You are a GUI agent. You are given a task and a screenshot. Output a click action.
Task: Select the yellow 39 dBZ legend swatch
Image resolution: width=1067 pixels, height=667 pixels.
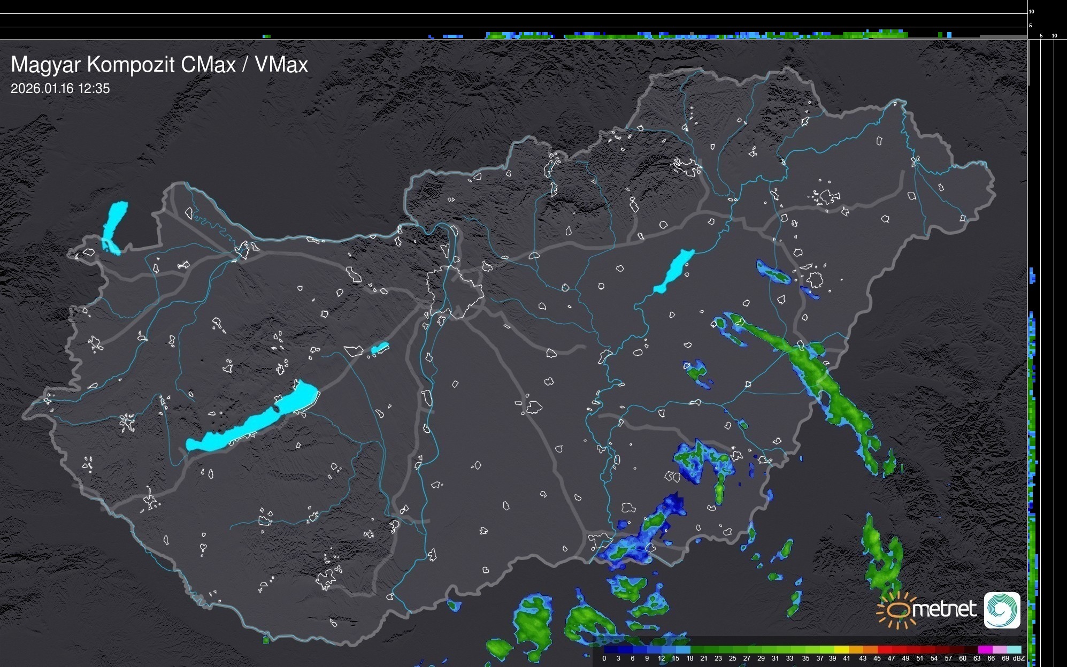(x=841, y=649)
